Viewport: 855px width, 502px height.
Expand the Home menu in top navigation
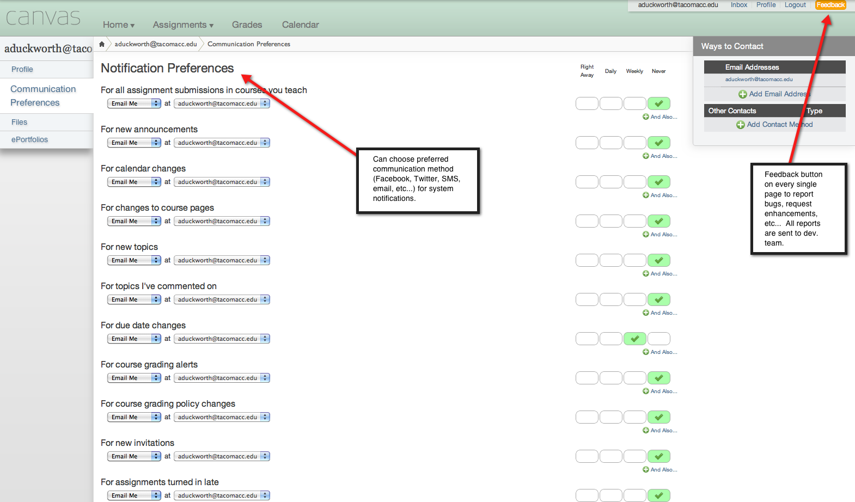click(118, 25)
